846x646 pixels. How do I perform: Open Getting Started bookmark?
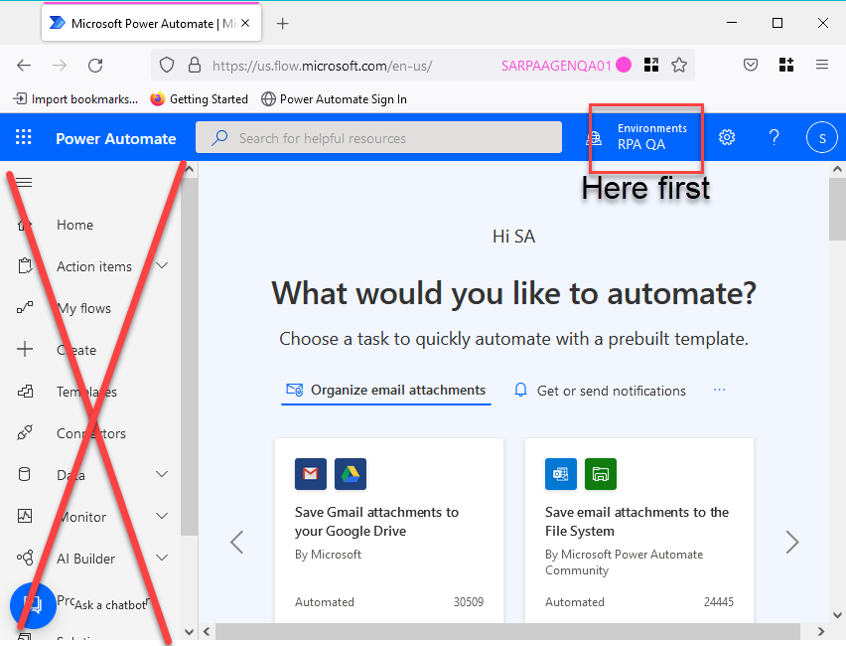(200, 99)
